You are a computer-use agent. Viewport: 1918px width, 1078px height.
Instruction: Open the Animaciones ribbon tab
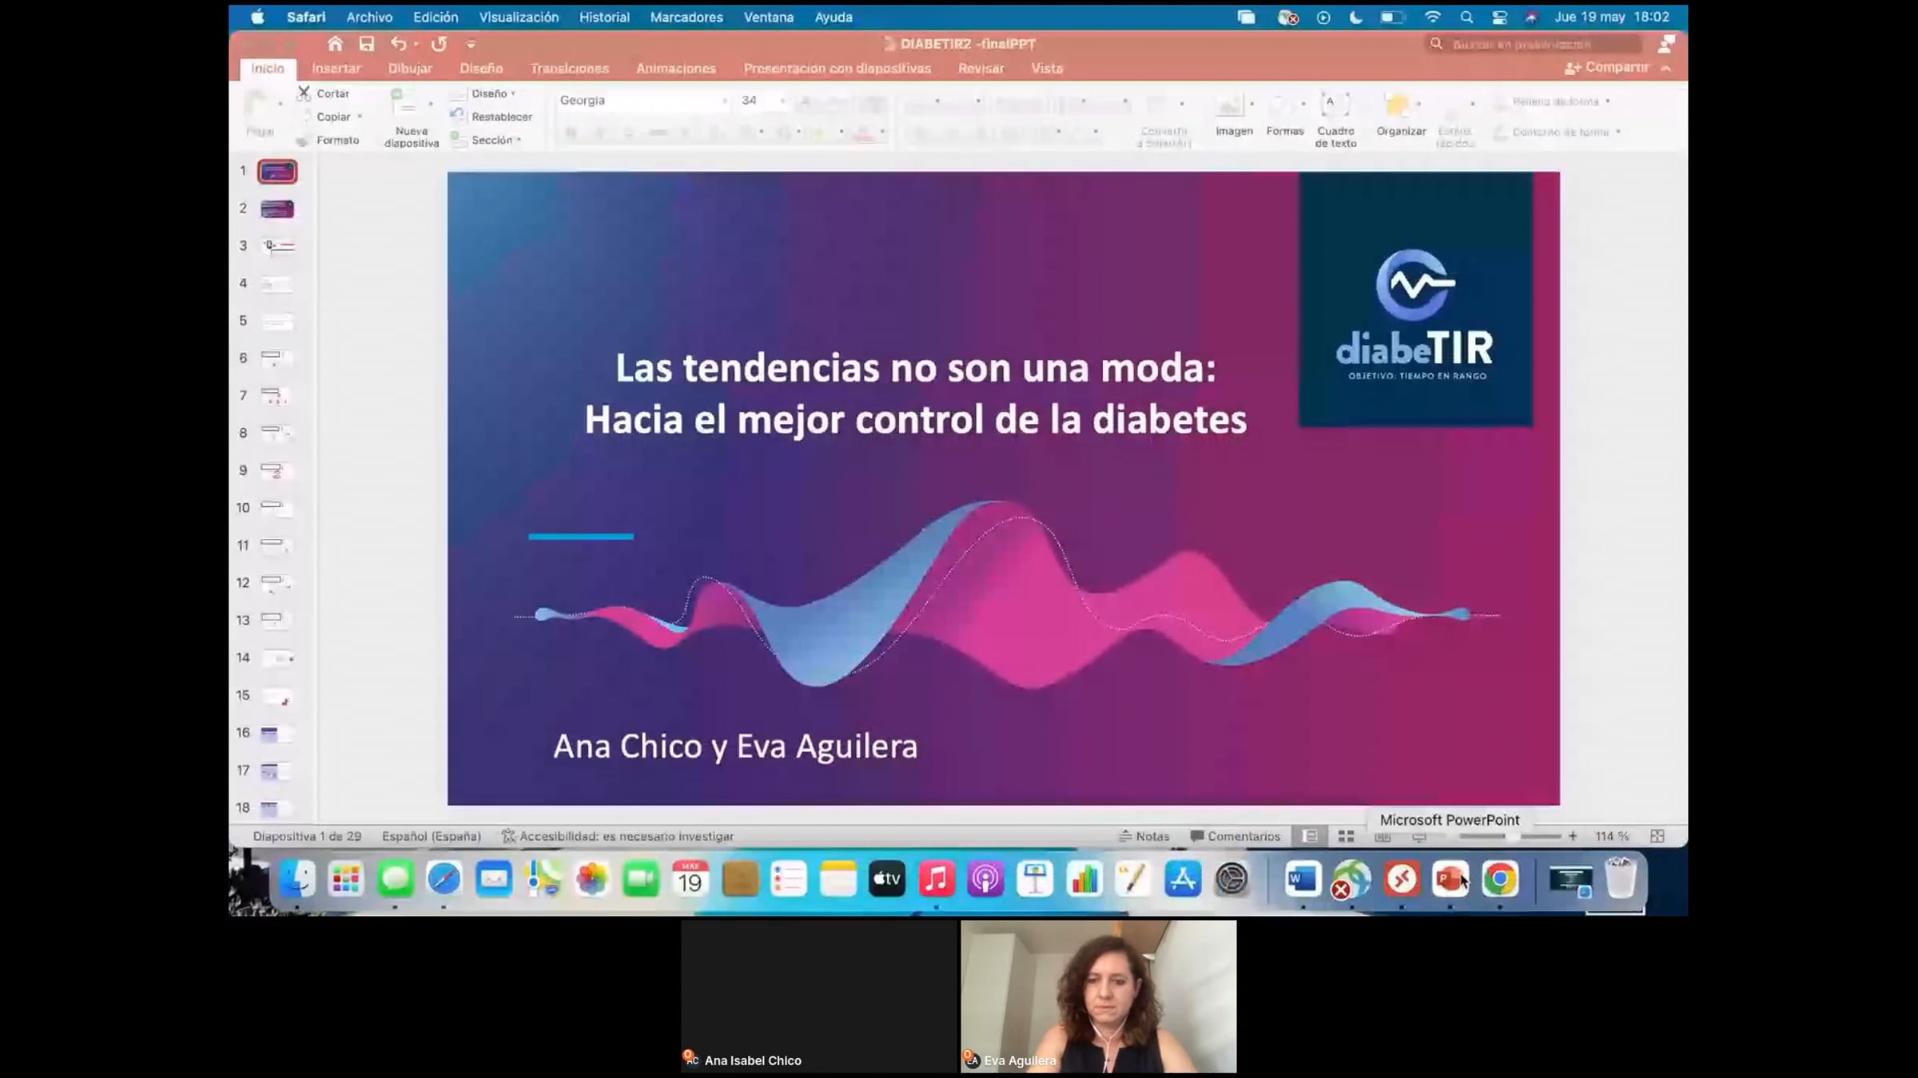pos(675,69)
